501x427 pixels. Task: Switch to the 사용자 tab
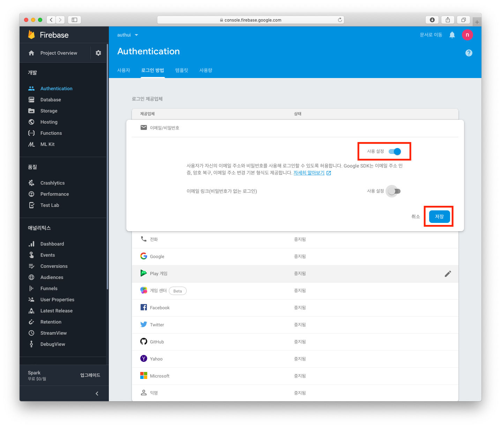(x=124, y=70)
